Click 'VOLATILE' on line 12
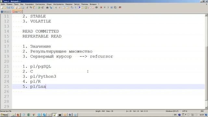 [41, 21]
